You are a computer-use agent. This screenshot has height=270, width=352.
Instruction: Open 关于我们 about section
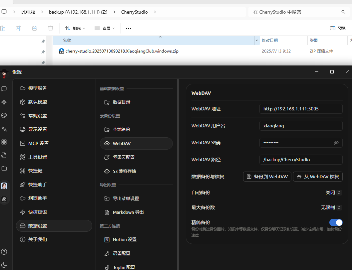coord(54,239)
